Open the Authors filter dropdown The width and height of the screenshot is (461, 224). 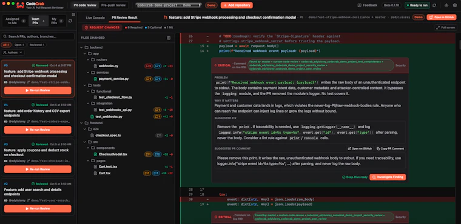pyautogui.click(x=13, y=53)
